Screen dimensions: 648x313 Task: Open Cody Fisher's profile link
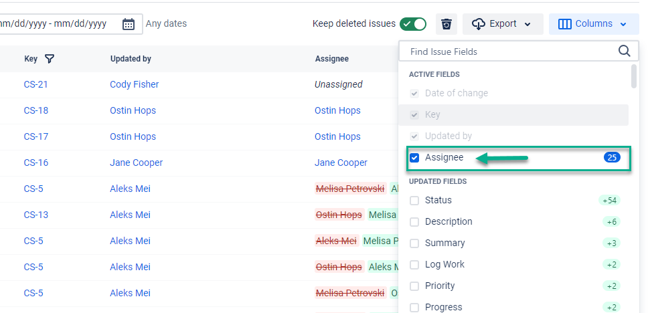click(x=135, y=85)
